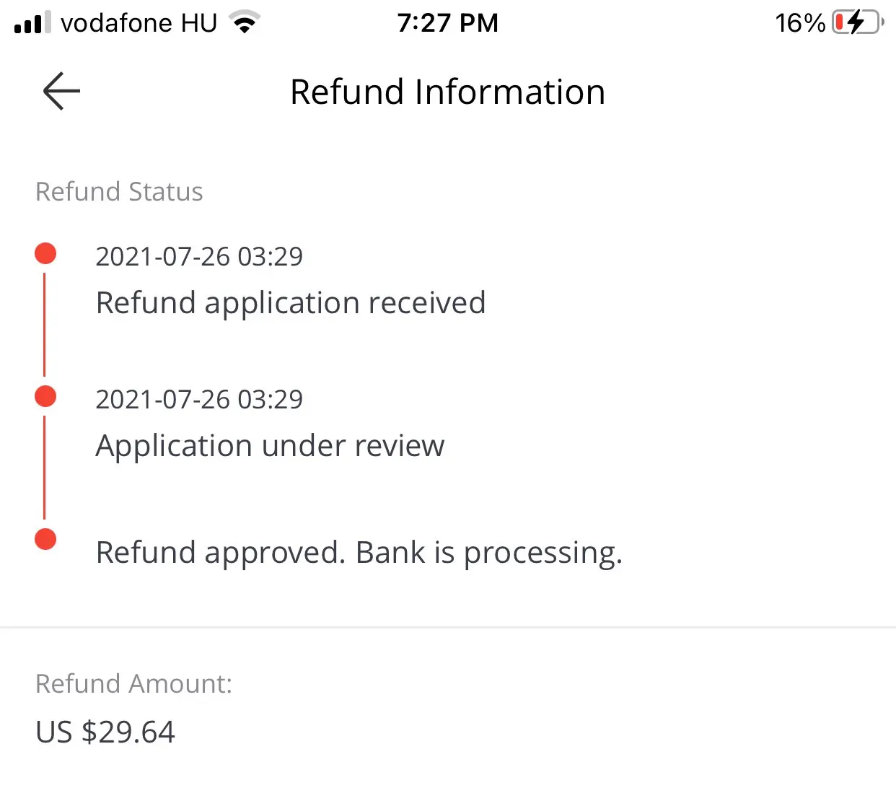Tap the timestamp above Refund application received
This screenshot has height=788, width=896.
199,257
